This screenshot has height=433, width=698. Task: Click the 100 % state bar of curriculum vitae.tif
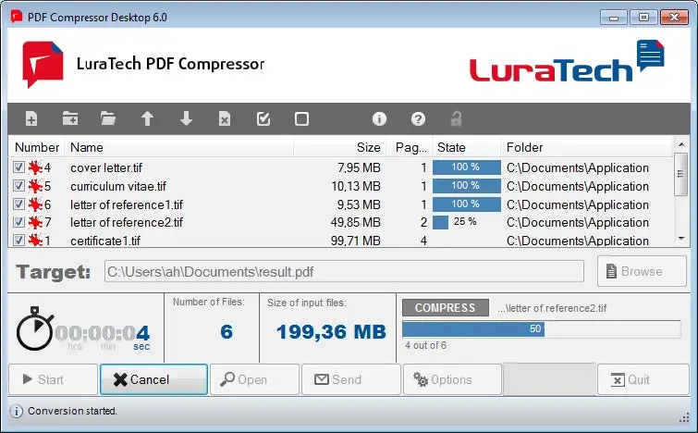click(467, 186)
